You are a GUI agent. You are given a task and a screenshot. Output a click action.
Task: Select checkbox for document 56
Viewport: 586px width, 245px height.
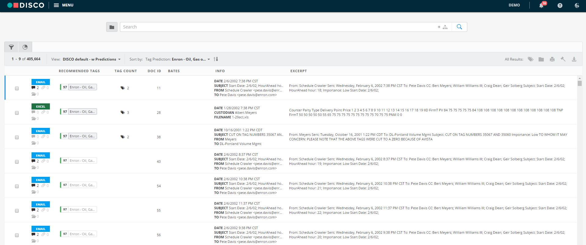(x=17, y=235)
